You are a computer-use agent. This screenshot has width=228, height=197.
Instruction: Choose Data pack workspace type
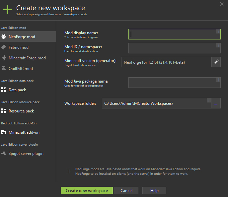pos(28,90)
